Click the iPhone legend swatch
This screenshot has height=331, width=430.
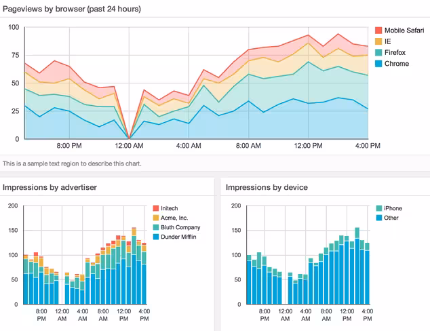point(379,208)
